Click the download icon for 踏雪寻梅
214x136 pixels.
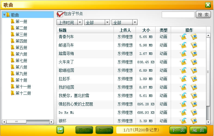click(x=183, y=54)
